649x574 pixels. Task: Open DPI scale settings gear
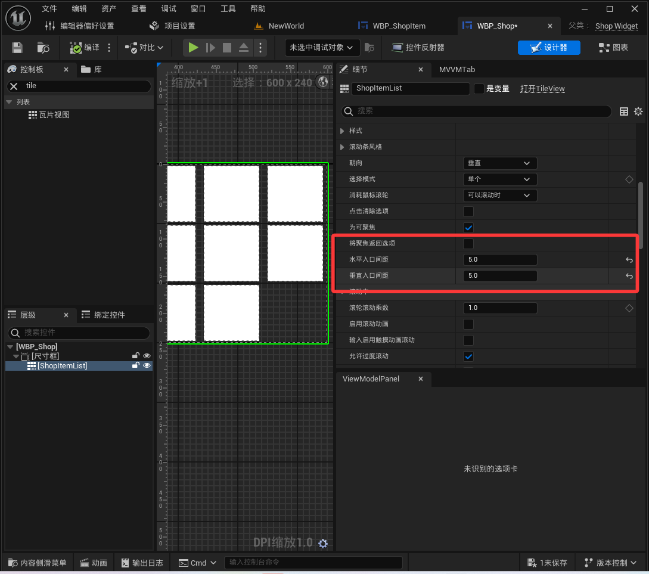323,544
